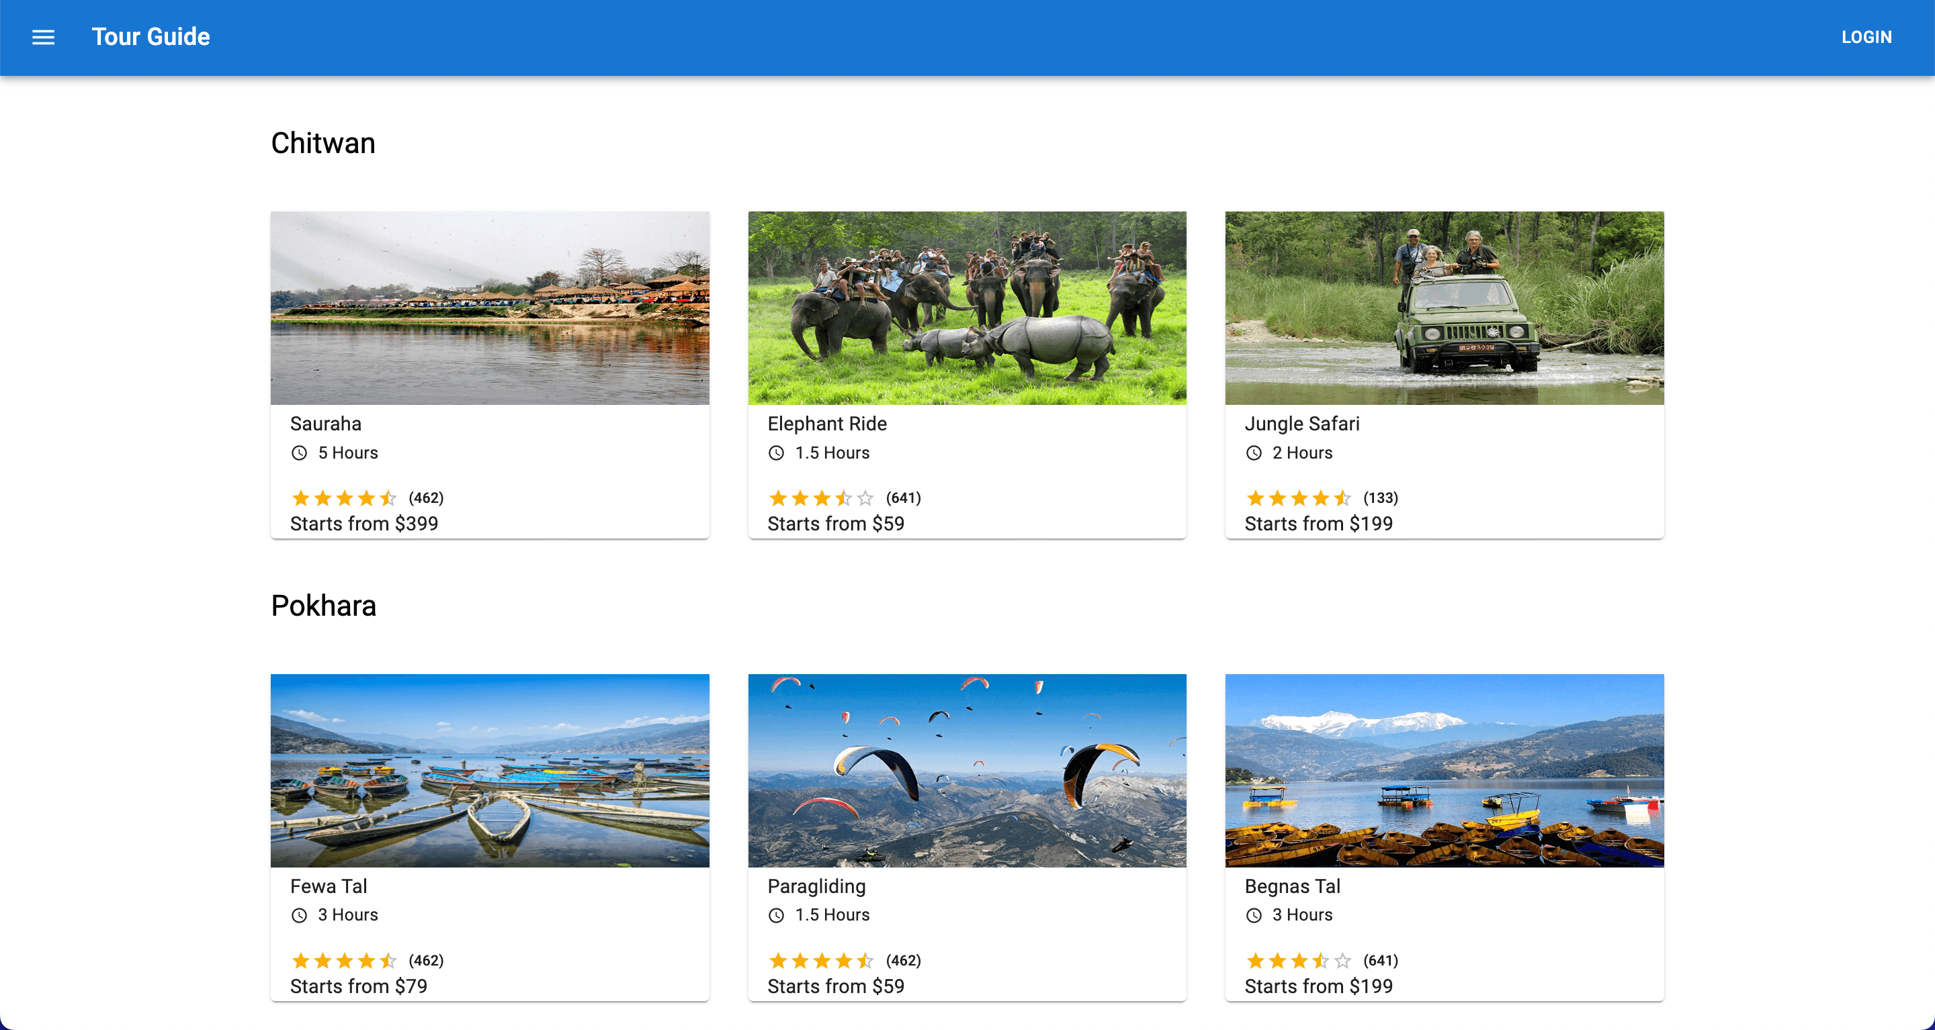Click the Tour Guide title
The image size is (1935, 1030).
pos(150,37)
